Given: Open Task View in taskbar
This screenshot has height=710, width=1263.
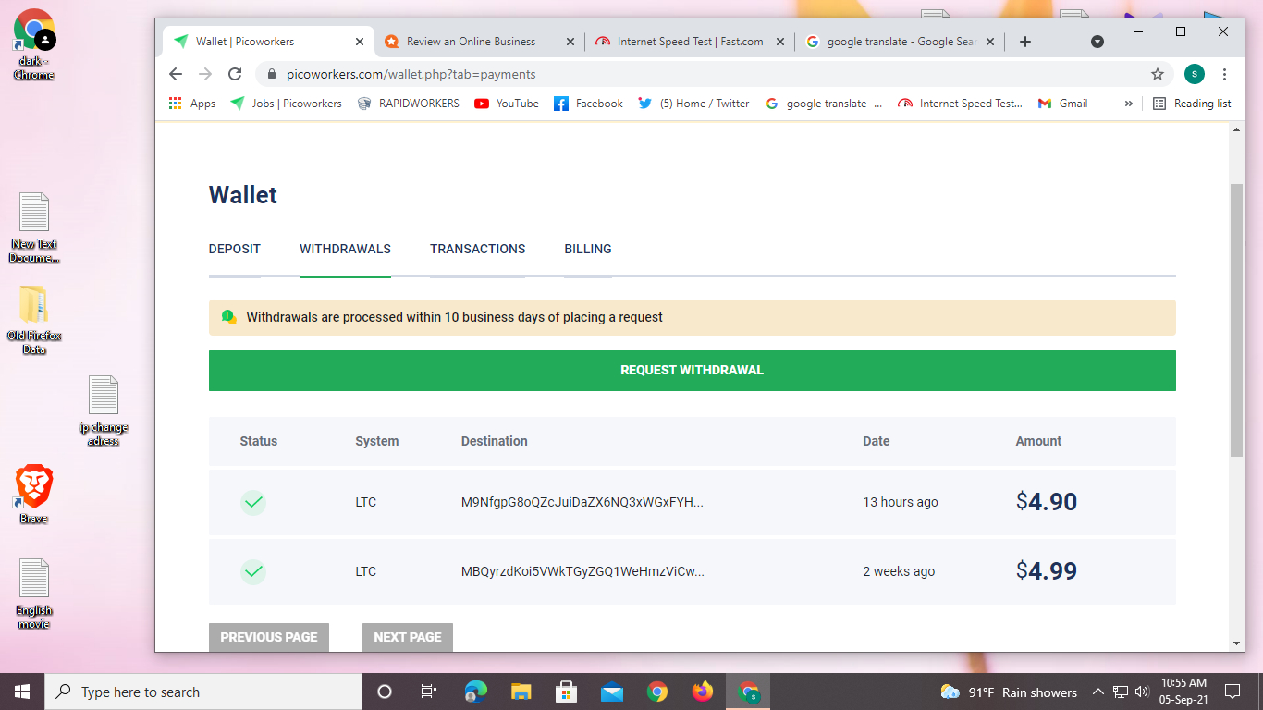Looking at the screenshot, I should pos(429,692).
